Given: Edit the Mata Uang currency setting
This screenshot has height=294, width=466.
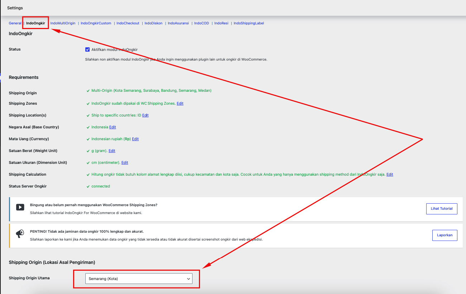Looking at the screenshot, I should pos(135,139).
